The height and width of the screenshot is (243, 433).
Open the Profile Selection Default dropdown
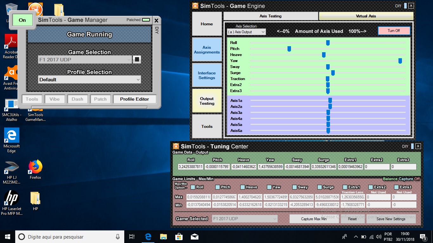click(89, 79)
